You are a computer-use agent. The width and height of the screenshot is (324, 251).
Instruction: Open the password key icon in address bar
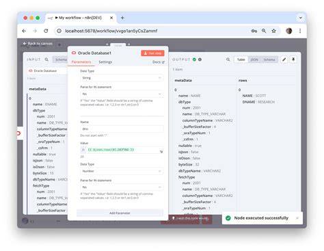pyautogui.click(x=254, y=31)
